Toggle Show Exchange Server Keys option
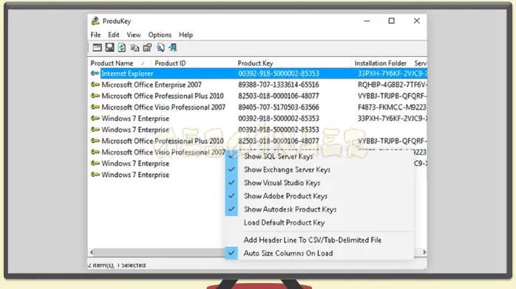 click(287, 170)
